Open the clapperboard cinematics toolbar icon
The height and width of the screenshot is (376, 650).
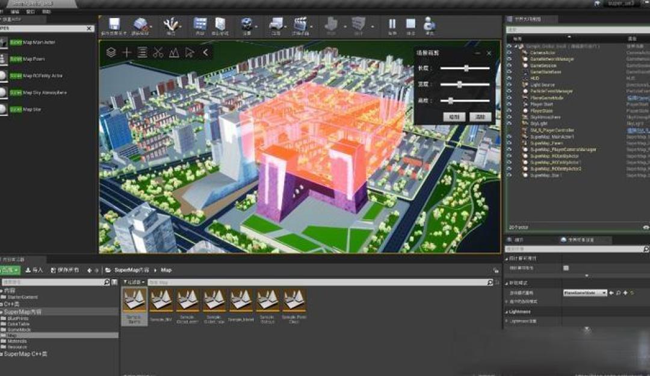pyautogui.click(x=300, y=24)
